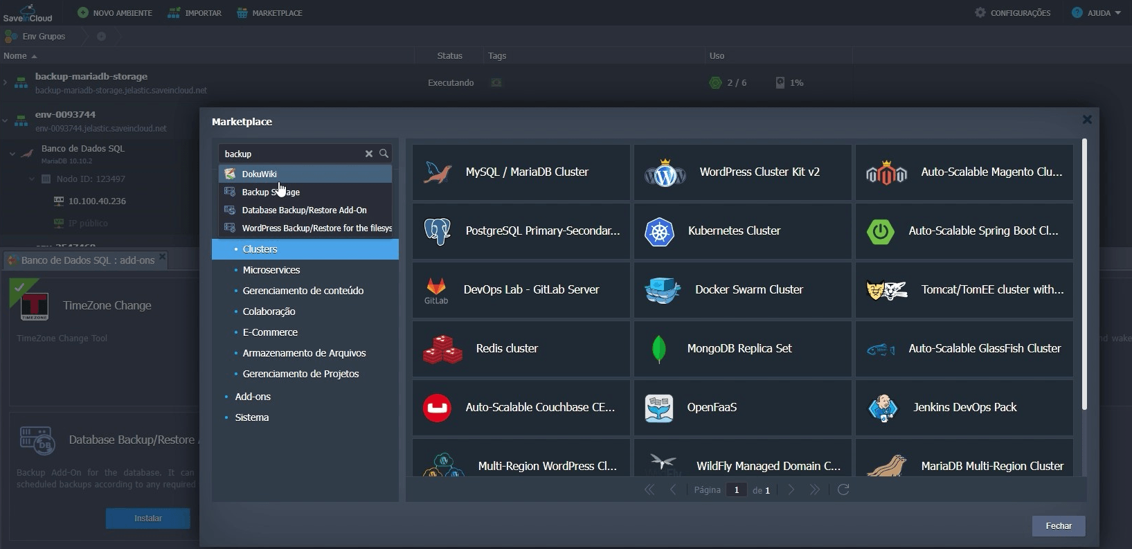Select the E-Commerce category

[270, 332]
